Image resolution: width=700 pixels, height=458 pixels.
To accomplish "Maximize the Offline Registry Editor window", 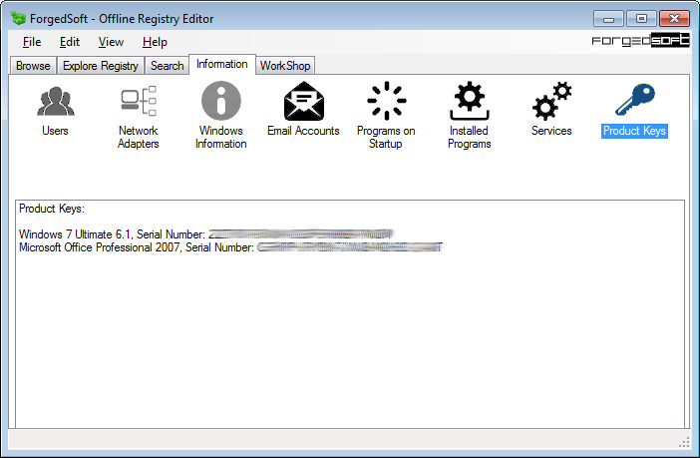I will tap(641, 19).
